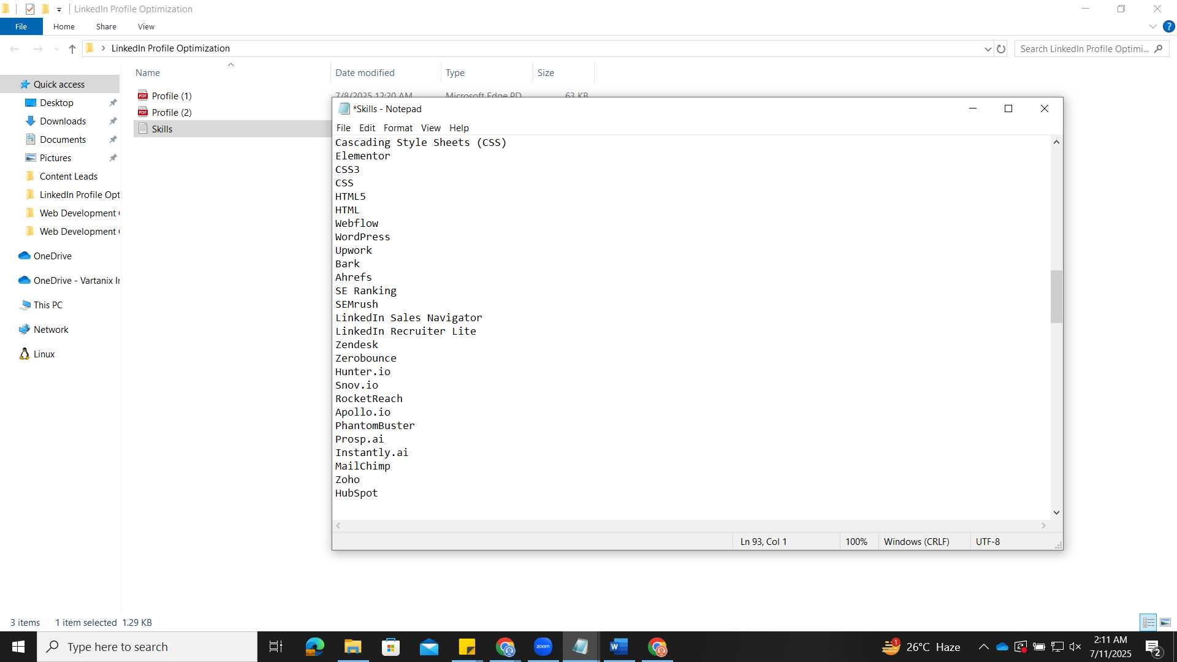Image resolution: width=1177 pixels, height=662 pixels.
Task: Click the taskbar search box
Action: (x=147, y=647)
